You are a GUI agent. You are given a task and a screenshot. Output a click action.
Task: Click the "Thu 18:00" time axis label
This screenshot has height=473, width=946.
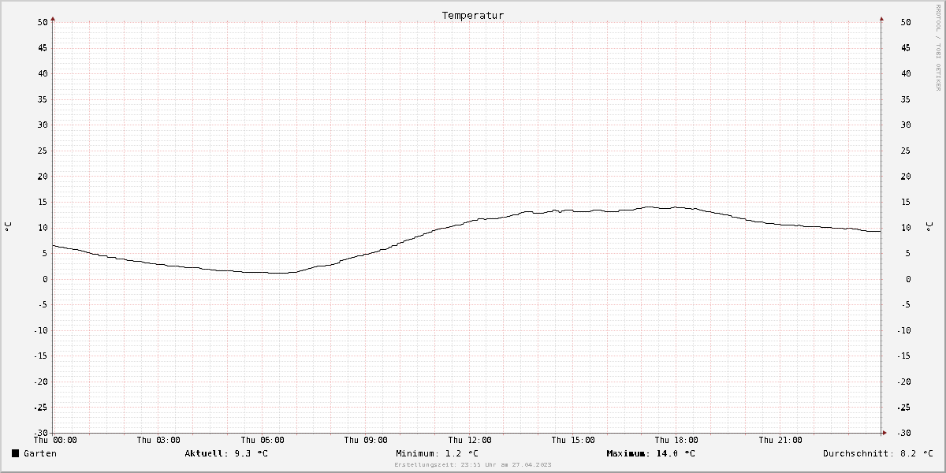(x=676, y=440)
